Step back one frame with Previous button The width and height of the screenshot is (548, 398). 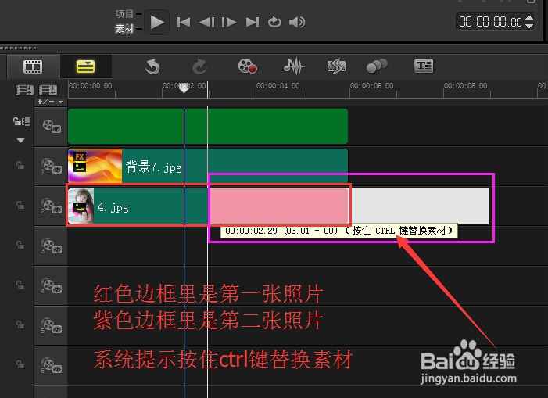pyautogui.click(x=207, y=23)
